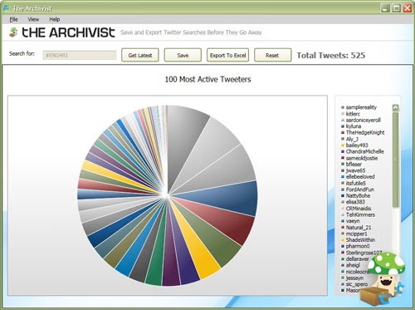This screenshot has height=310, width=415.
Task: Minimize The Archivist window
Action: pyautogui.click(x=385, y=8)
